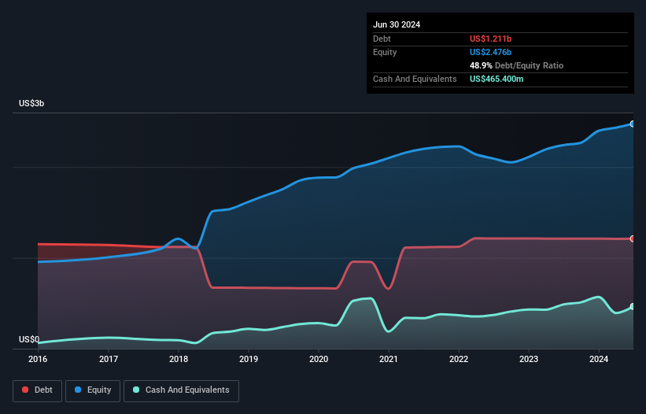This screenshot has width=646, height=414.
Task: Click the 2021 x-axis label
Action: tap(389, 359)
